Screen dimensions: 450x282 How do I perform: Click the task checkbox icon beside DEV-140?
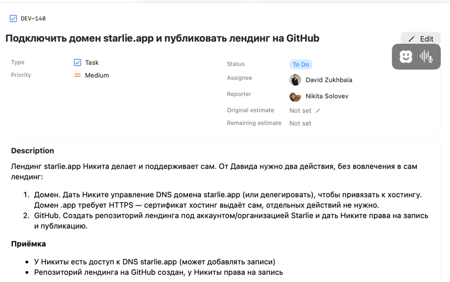point(13,19)
